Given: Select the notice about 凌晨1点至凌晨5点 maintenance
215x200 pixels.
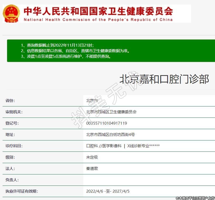Looking at the screenshot, I should [x=66, y=56].
